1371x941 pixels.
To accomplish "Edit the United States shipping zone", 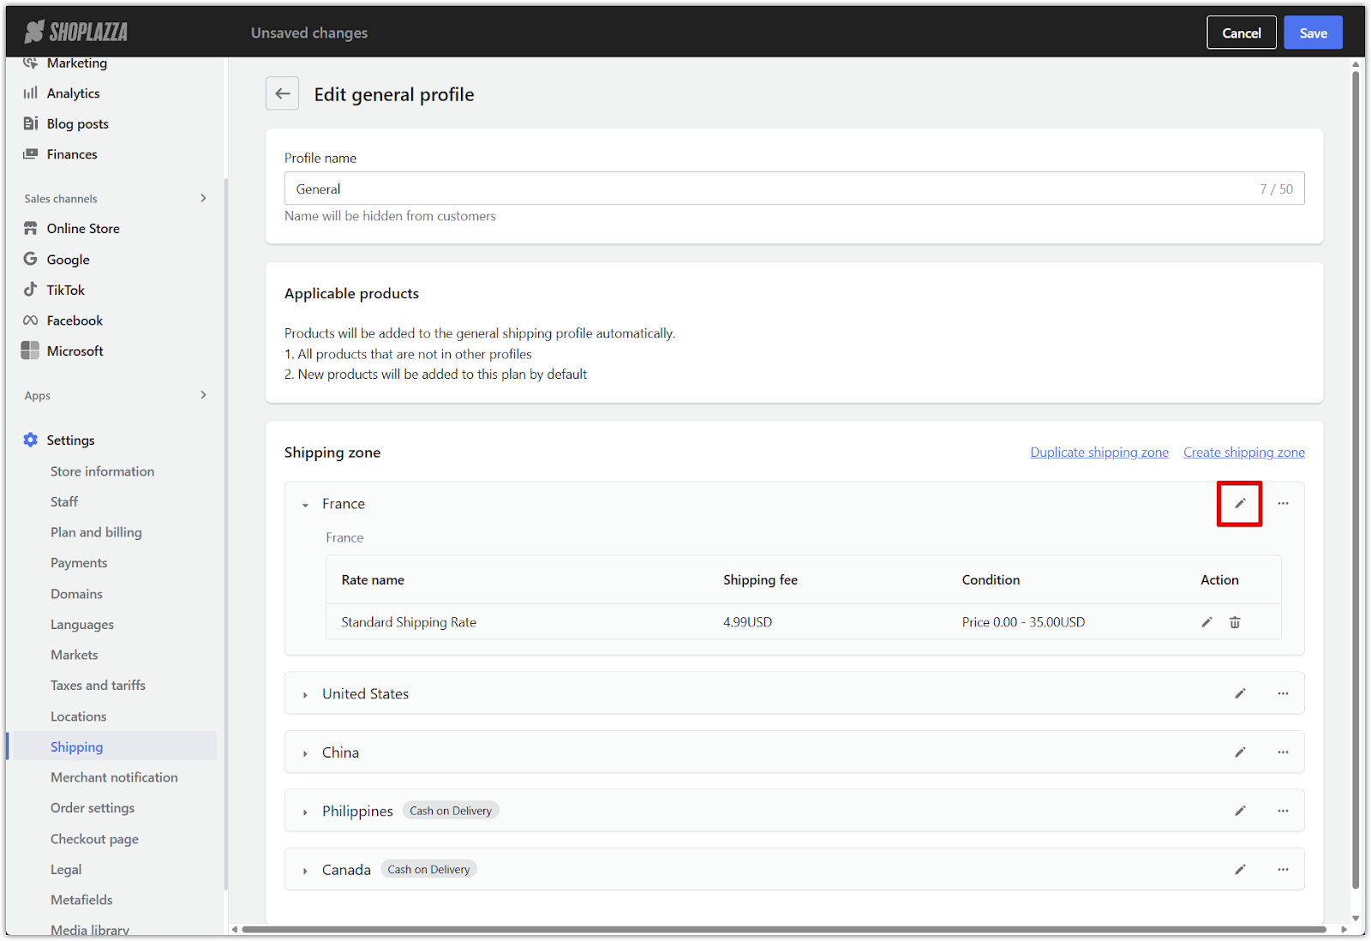I will click(x=1239, y=694).
